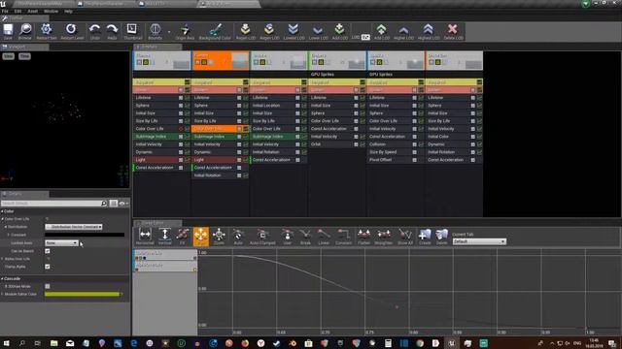Toggle Can be Baked checkbox

tap(48, 251)
